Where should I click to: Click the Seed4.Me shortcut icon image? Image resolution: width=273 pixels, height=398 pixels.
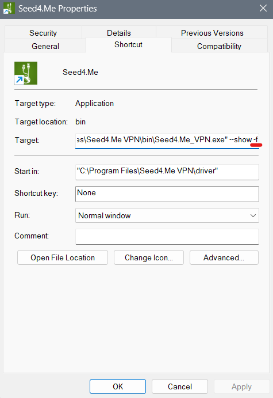26,73
